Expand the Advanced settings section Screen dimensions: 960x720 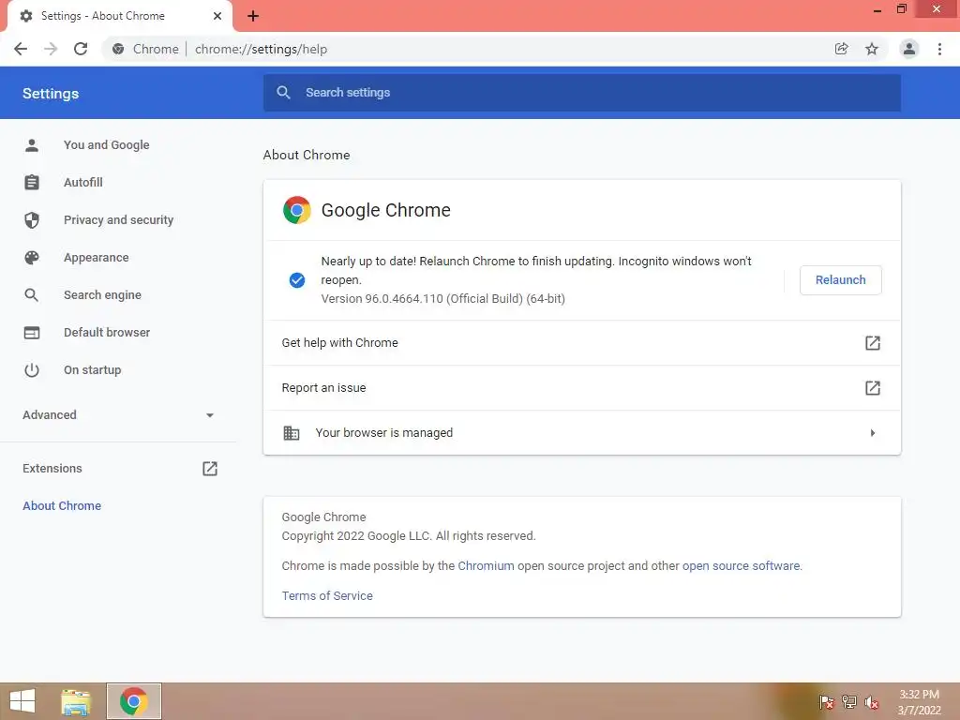118,415
